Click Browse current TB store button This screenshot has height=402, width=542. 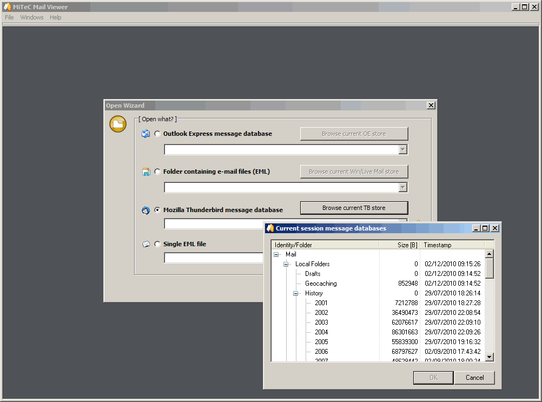coord(354,208)
